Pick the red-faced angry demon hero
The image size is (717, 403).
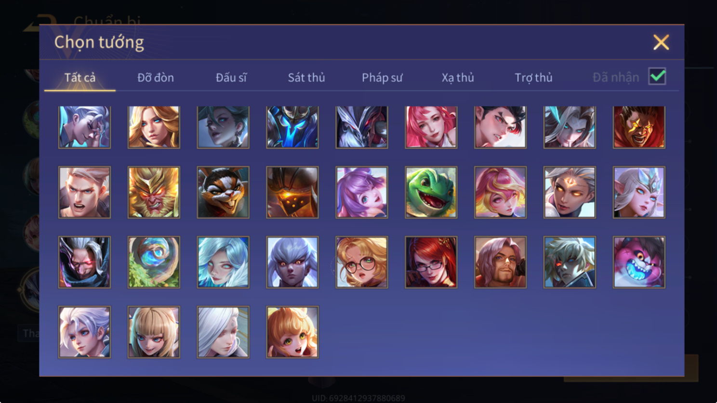[x=639, y=127]
